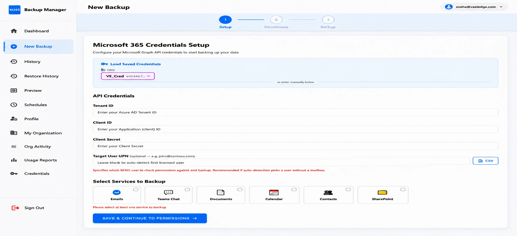Viewport: 517px width, 236px height.
Task: Go to Restore History page
Action: point(39,76)
